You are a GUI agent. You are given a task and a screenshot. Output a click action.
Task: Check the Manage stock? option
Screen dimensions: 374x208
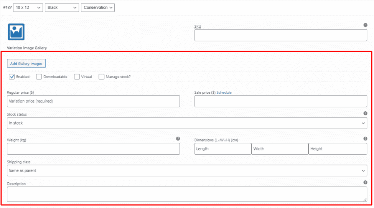pyautogui.click(x=101, y=77)
